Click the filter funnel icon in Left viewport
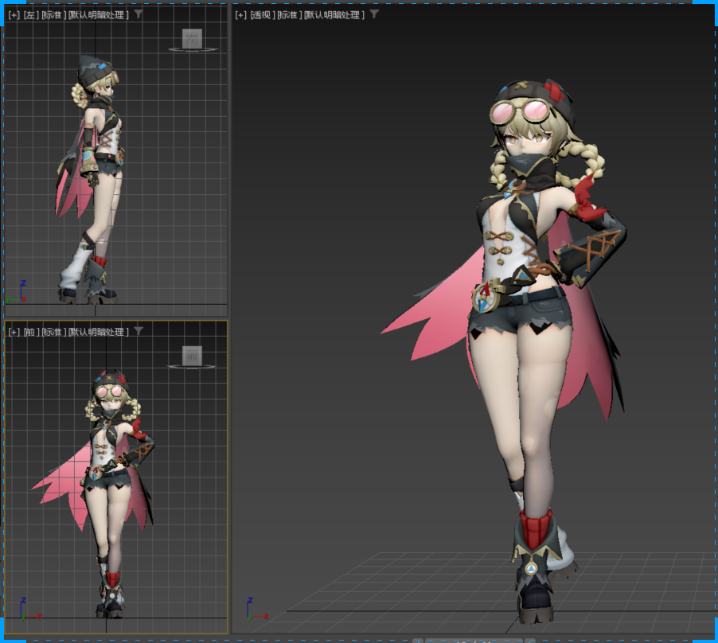This screenshot has width=718, height=643. [x=139, y=14]
